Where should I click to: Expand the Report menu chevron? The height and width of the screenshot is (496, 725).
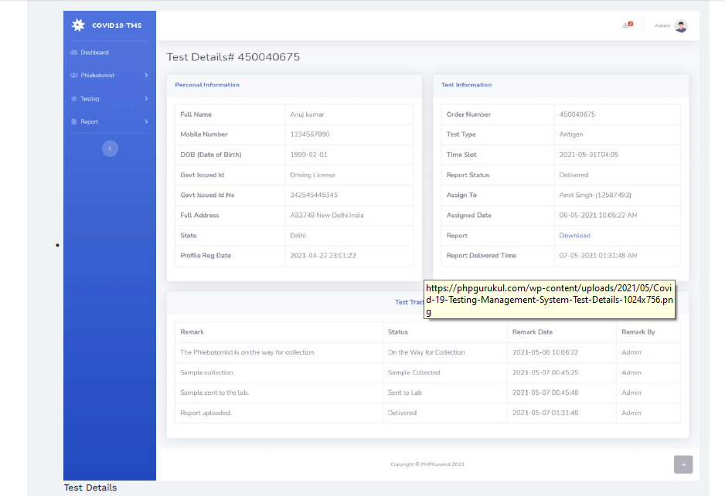point(146,121)
